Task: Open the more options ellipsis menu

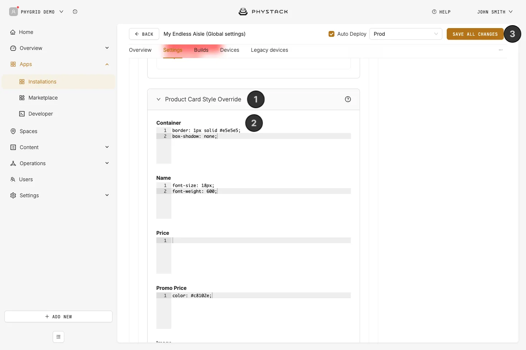Action: (x=501, y=50)
